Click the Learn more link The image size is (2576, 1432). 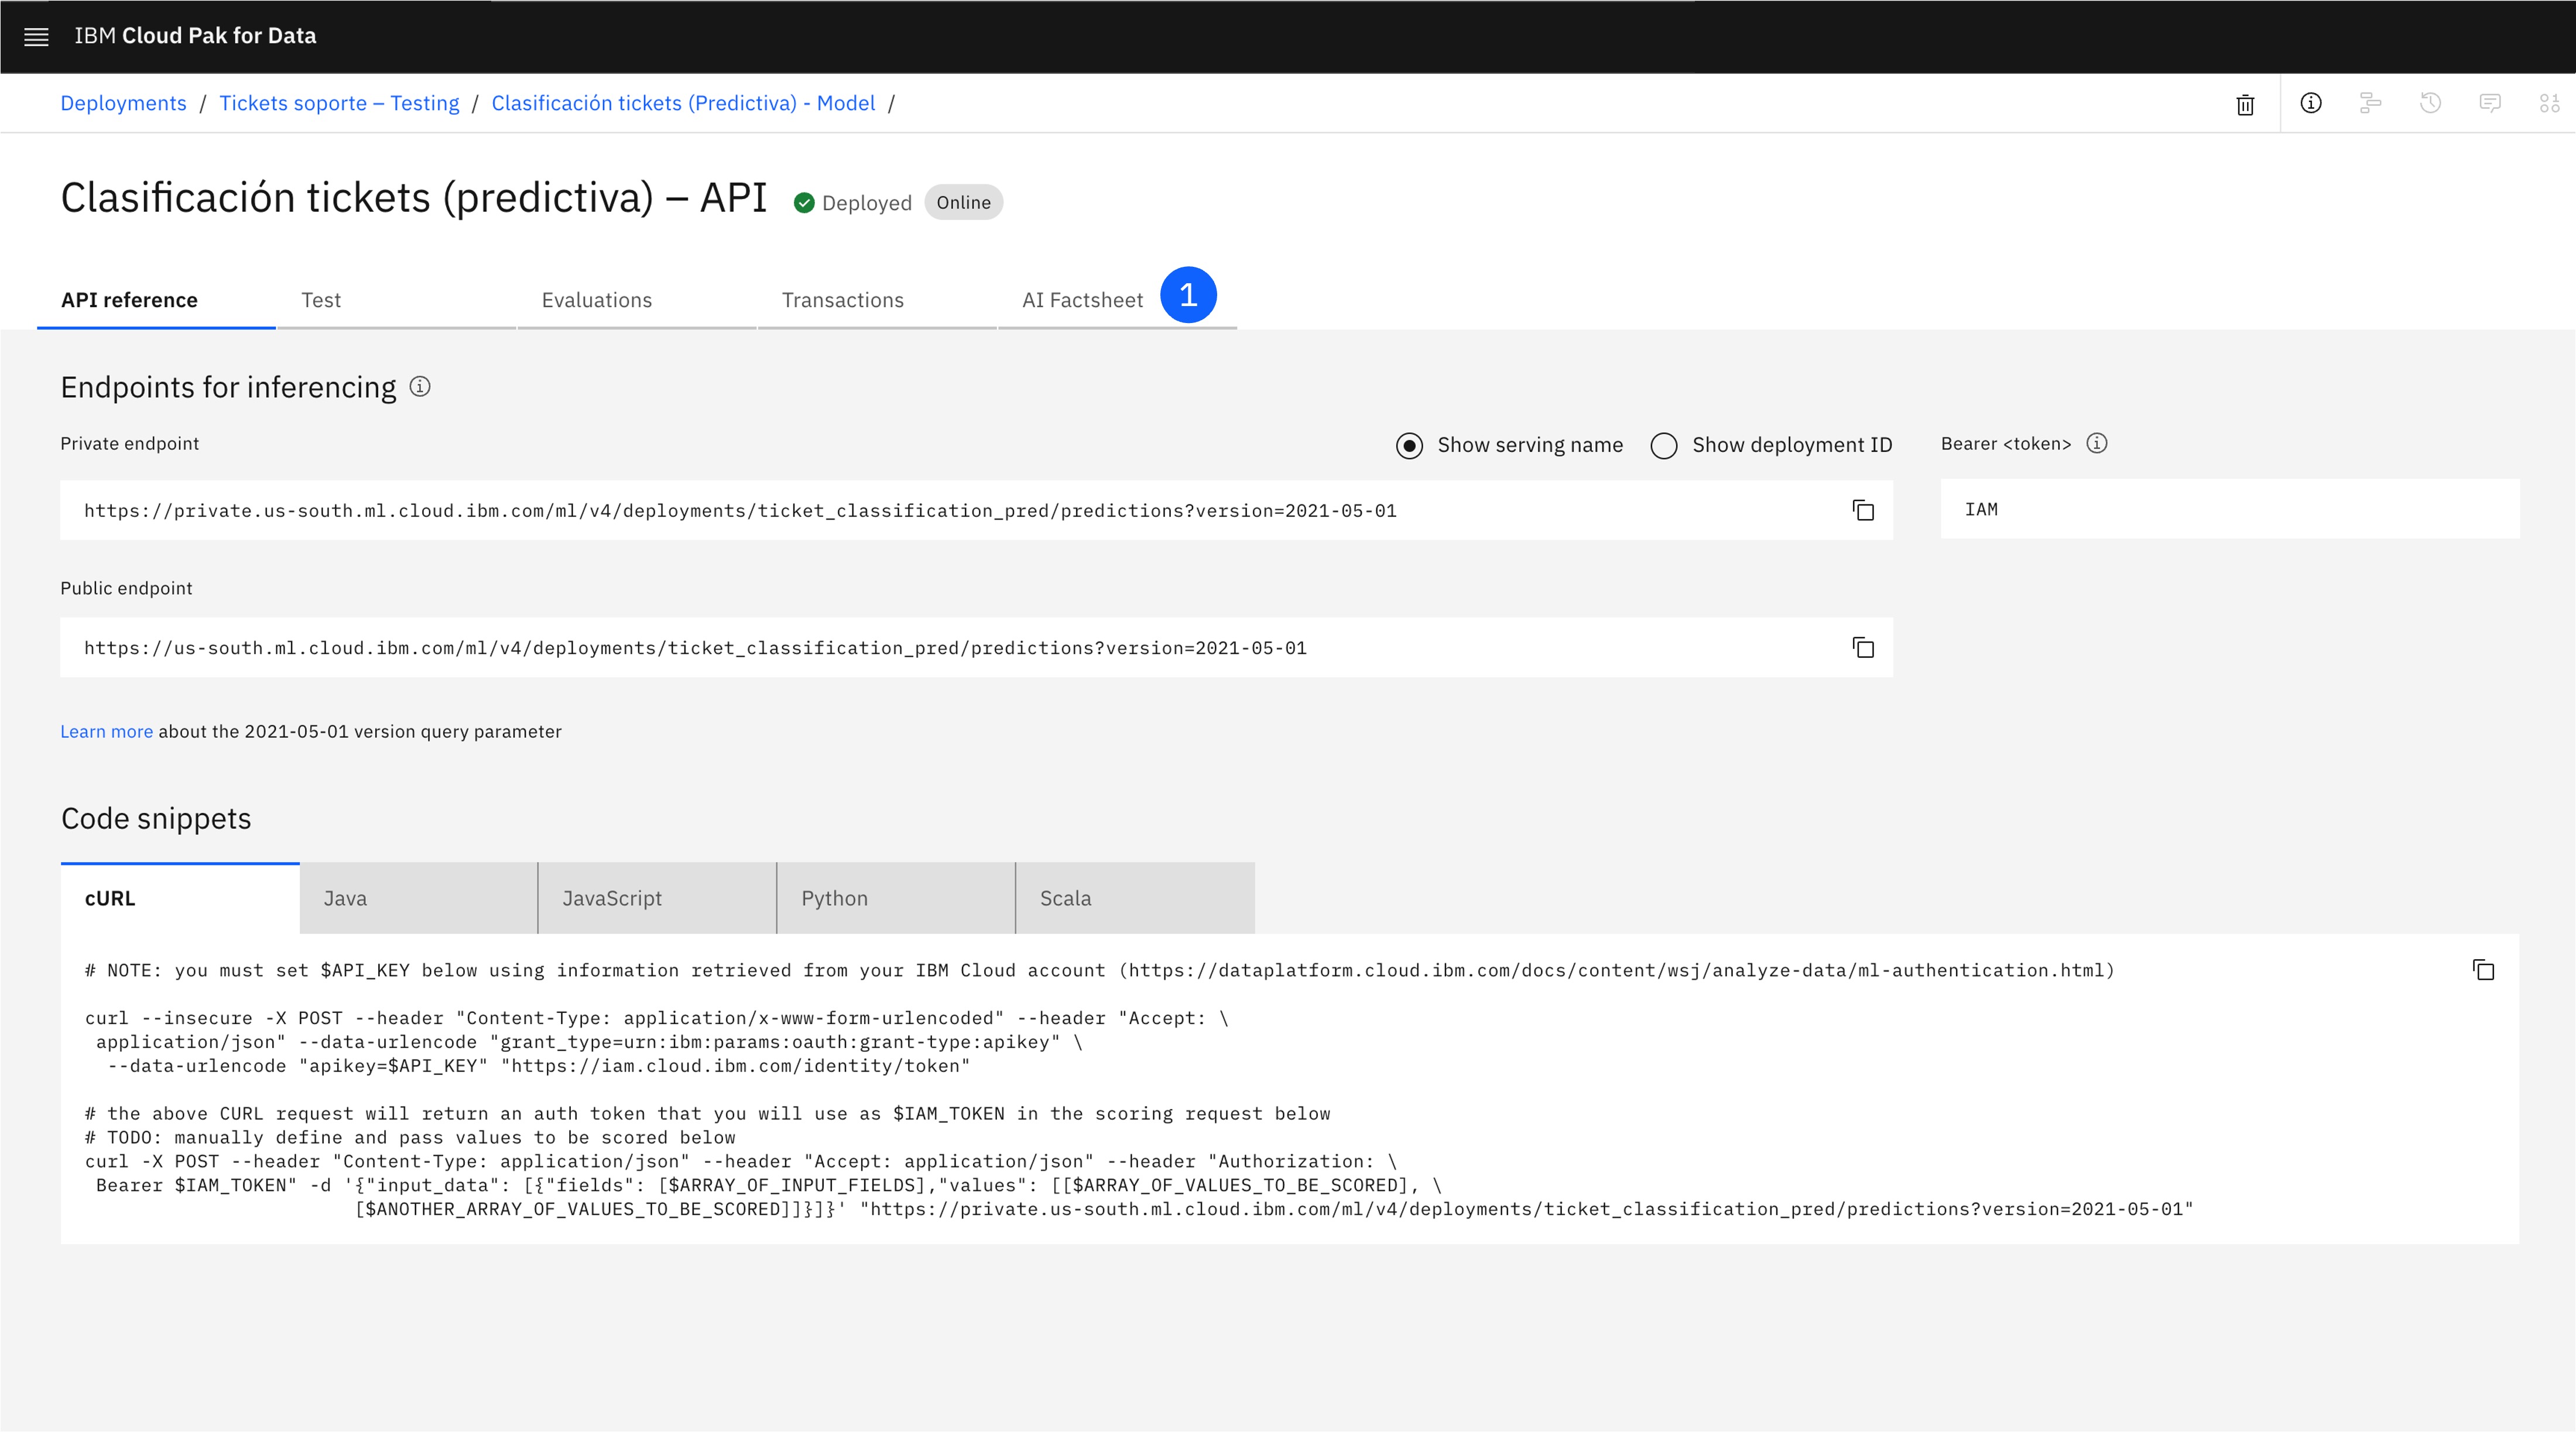point(106,732)
